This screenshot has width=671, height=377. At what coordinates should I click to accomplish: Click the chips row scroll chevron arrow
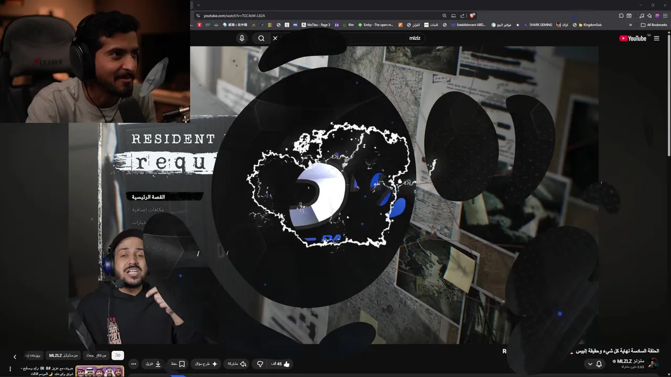click(x=15, y=357)
